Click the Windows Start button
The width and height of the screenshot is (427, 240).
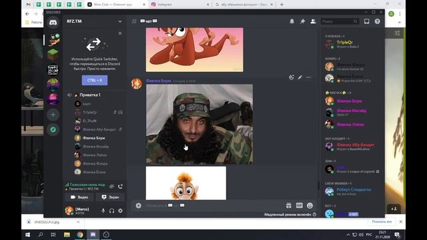click(x=28, y=235)
